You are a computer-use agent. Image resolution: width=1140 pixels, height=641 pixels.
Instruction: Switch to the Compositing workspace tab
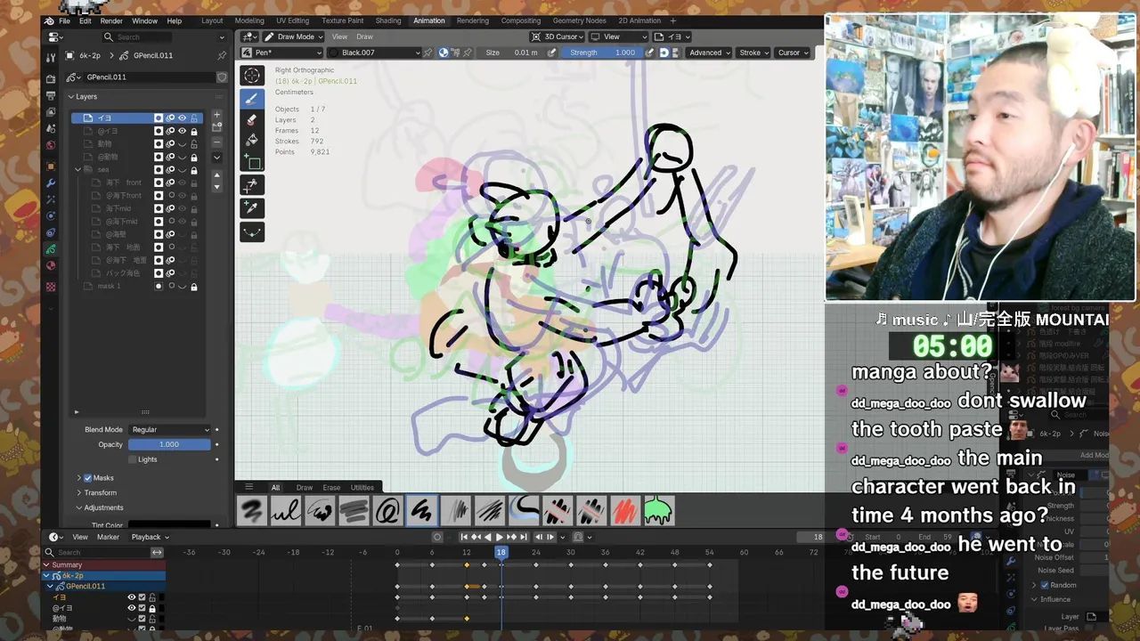pyautogui.click(x=520, y=20)
